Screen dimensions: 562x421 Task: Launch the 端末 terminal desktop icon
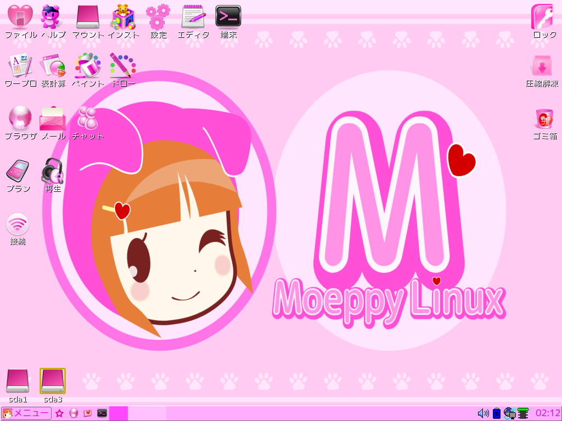[228, 16]
